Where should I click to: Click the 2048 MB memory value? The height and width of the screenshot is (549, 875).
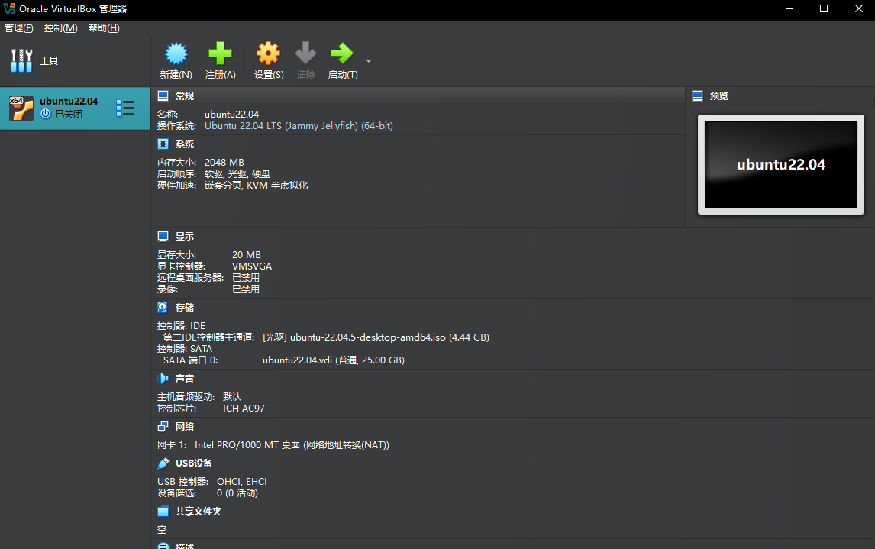[224, 163]
